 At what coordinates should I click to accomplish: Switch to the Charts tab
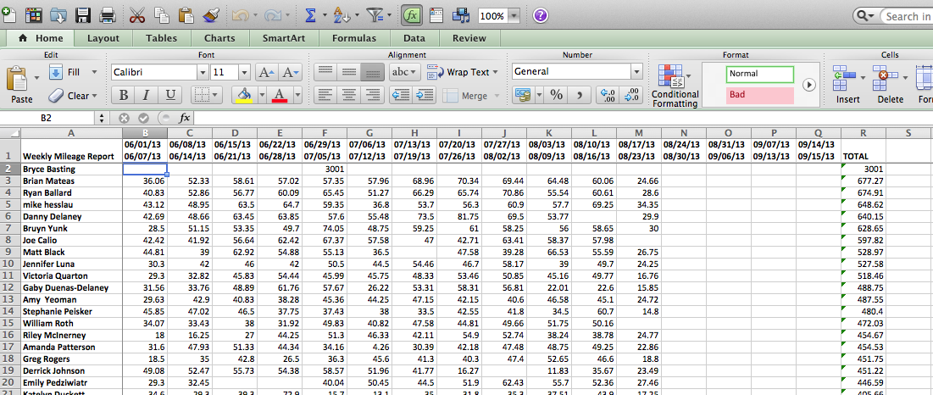coord(219,38)
